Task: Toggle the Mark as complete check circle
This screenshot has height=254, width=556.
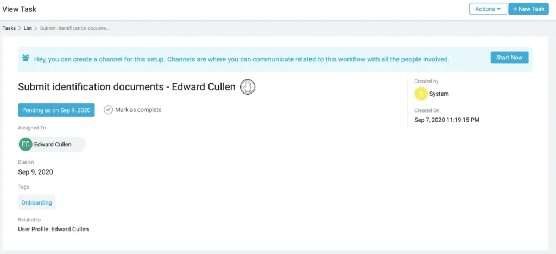Action: click(x=108, y=110)
